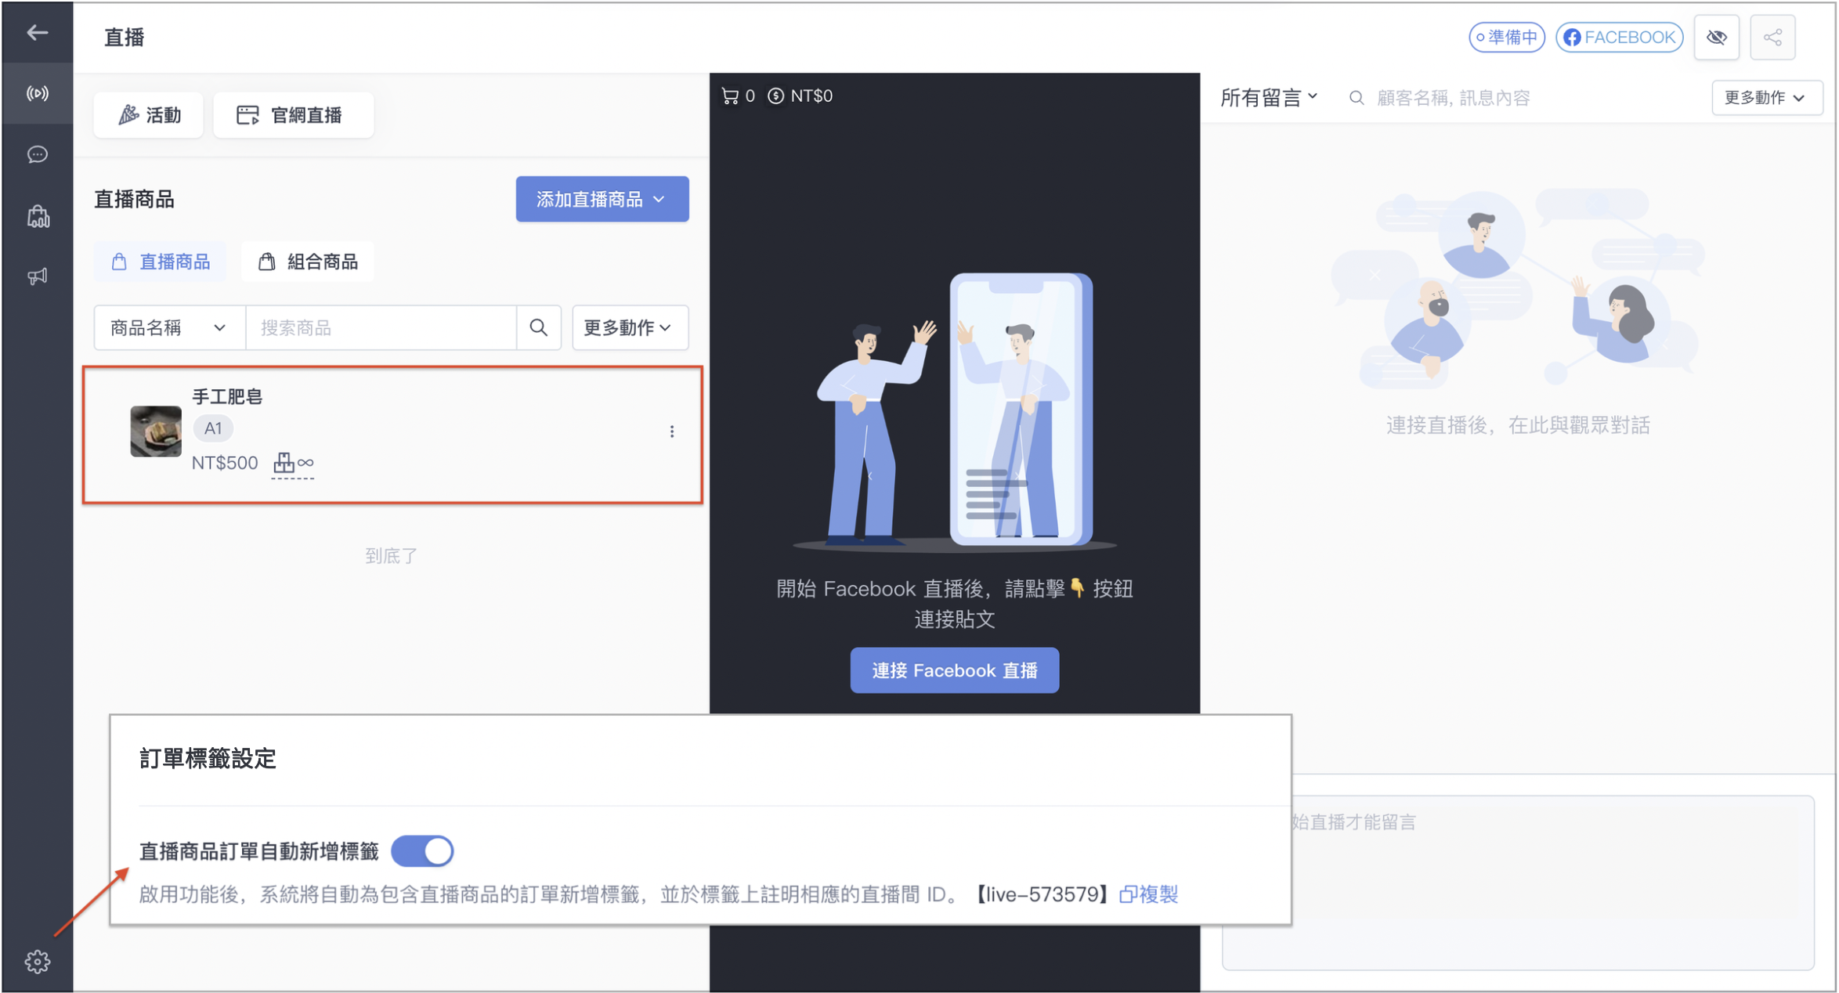Click the comment input box at bottom right
This screenshot has height=993, width=1839.
pos(1518,883)
